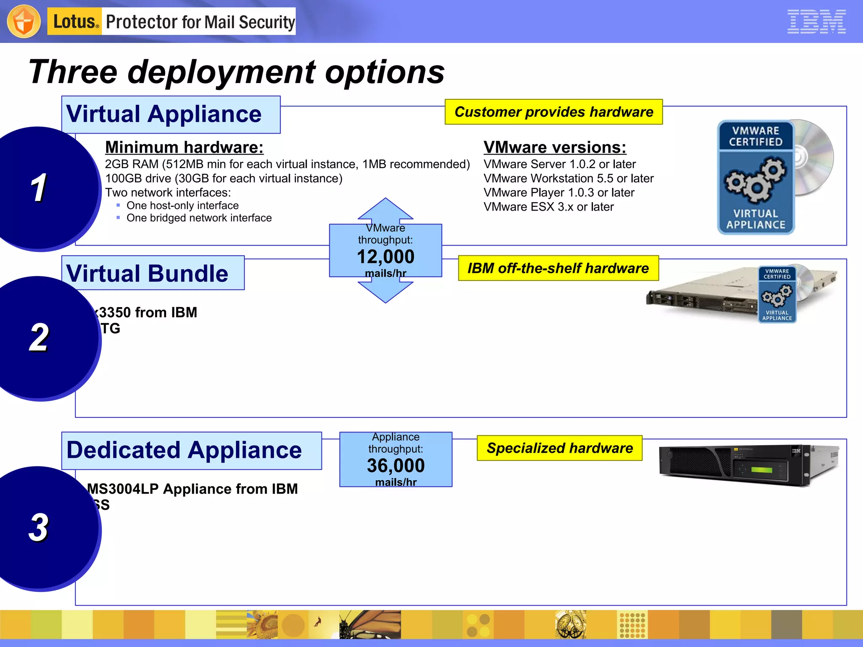The width and height of the screenshot is (863, 647).
Task: Click the 'IBM off-the-shelf hardware' yellow label
Action: [x=558, y=268]
